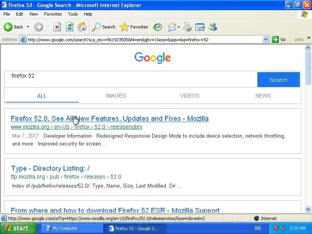Click the Windows flag logo throbber
312x234 pixels.
305,14
